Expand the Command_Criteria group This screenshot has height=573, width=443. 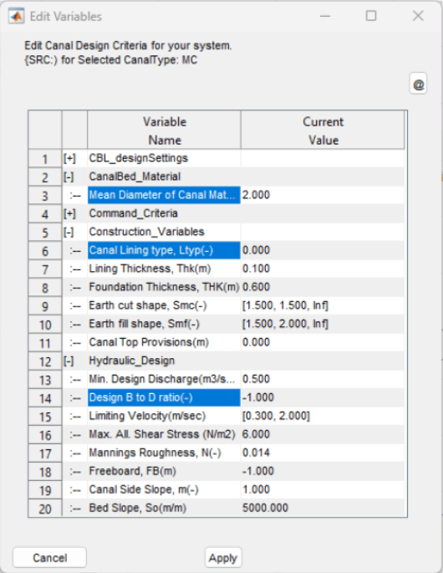69,213
